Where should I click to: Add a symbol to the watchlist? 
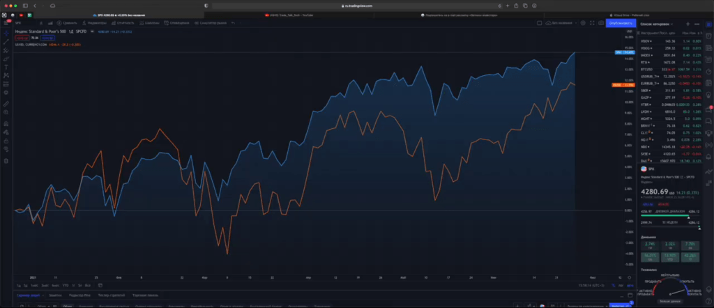688,23
